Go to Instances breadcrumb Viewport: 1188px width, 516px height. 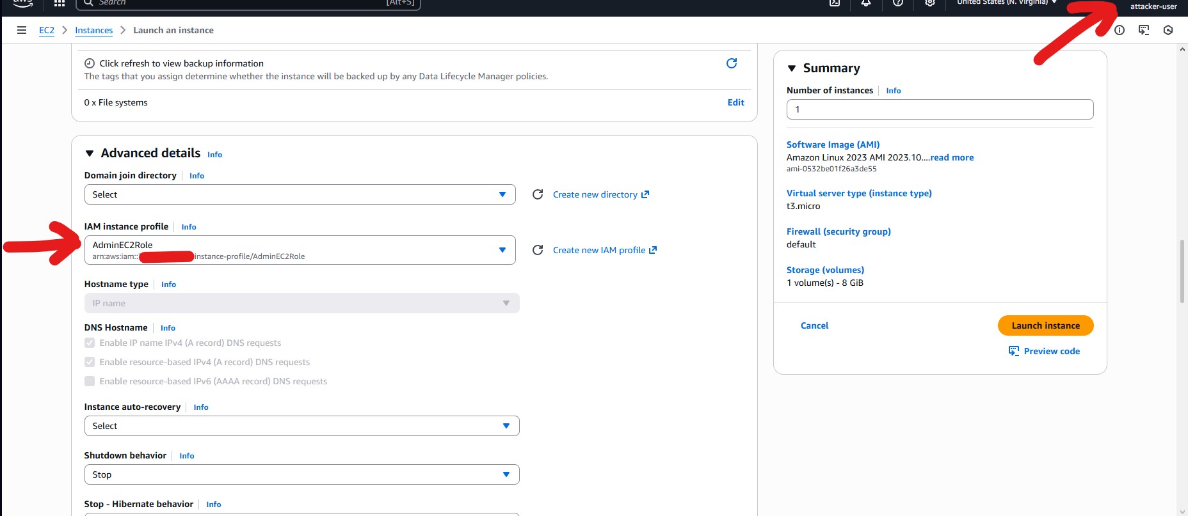pos(93,30)
